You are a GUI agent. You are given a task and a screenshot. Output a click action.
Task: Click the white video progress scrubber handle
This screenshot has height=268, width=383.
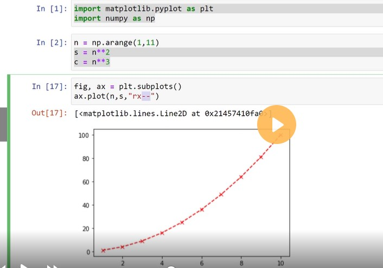[x=171, y=266]
